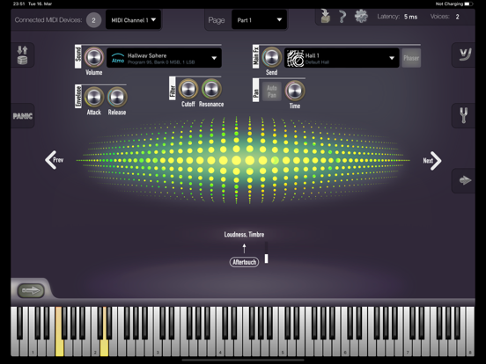Screen dimensions: 486x364
Task: Click the vertical 'Main Fx' section label
Action: tap(255, 56)
